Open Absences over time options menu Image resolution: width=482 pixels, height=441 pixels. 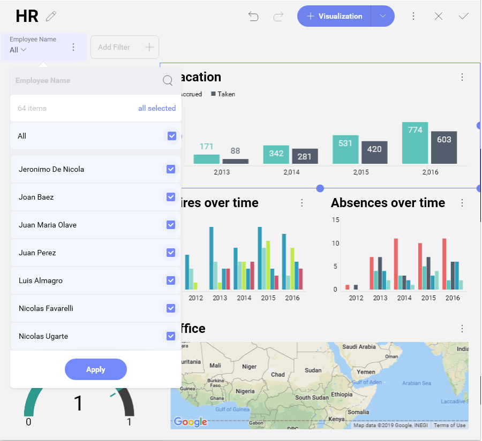(462, 203)
